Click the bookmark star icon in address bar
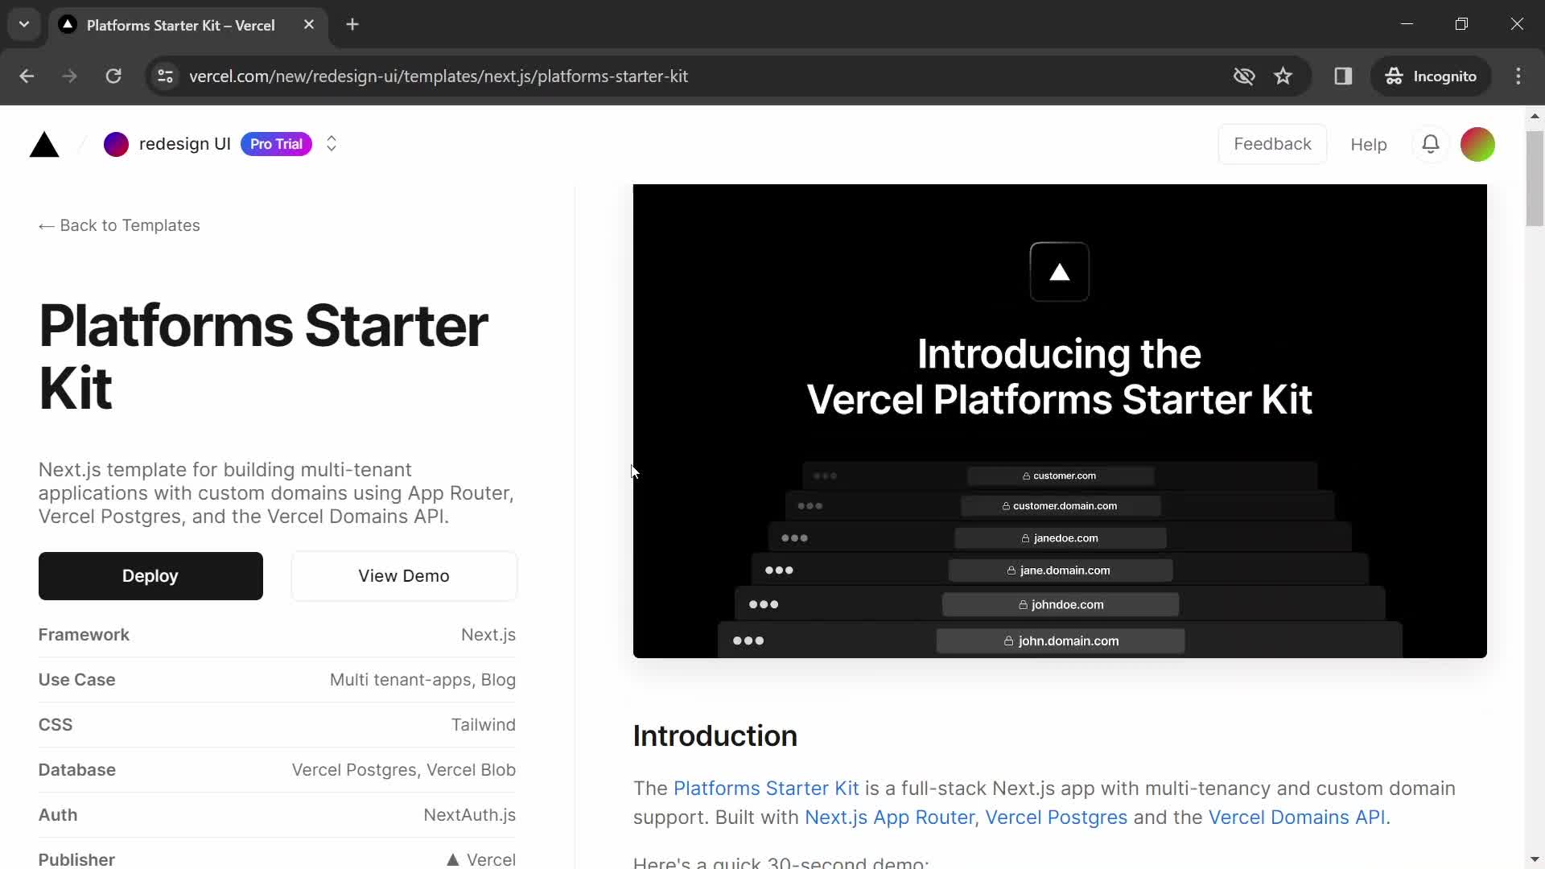The image size is (1545, 869). tap(1284, 76)
